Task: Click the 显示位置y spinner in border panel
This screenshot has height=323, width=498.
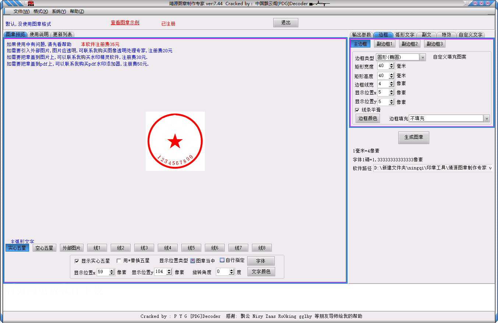Action: click(391, 102)
